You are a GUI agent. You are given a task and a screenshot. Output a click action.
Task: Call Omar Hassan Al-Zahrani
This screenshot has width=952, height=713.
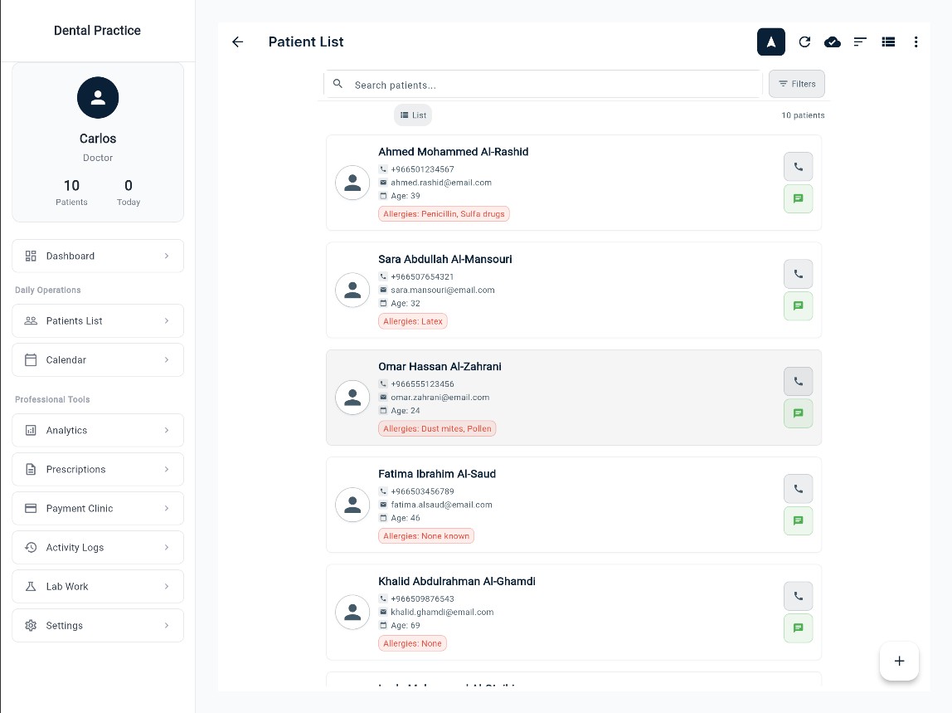[798, 382]
